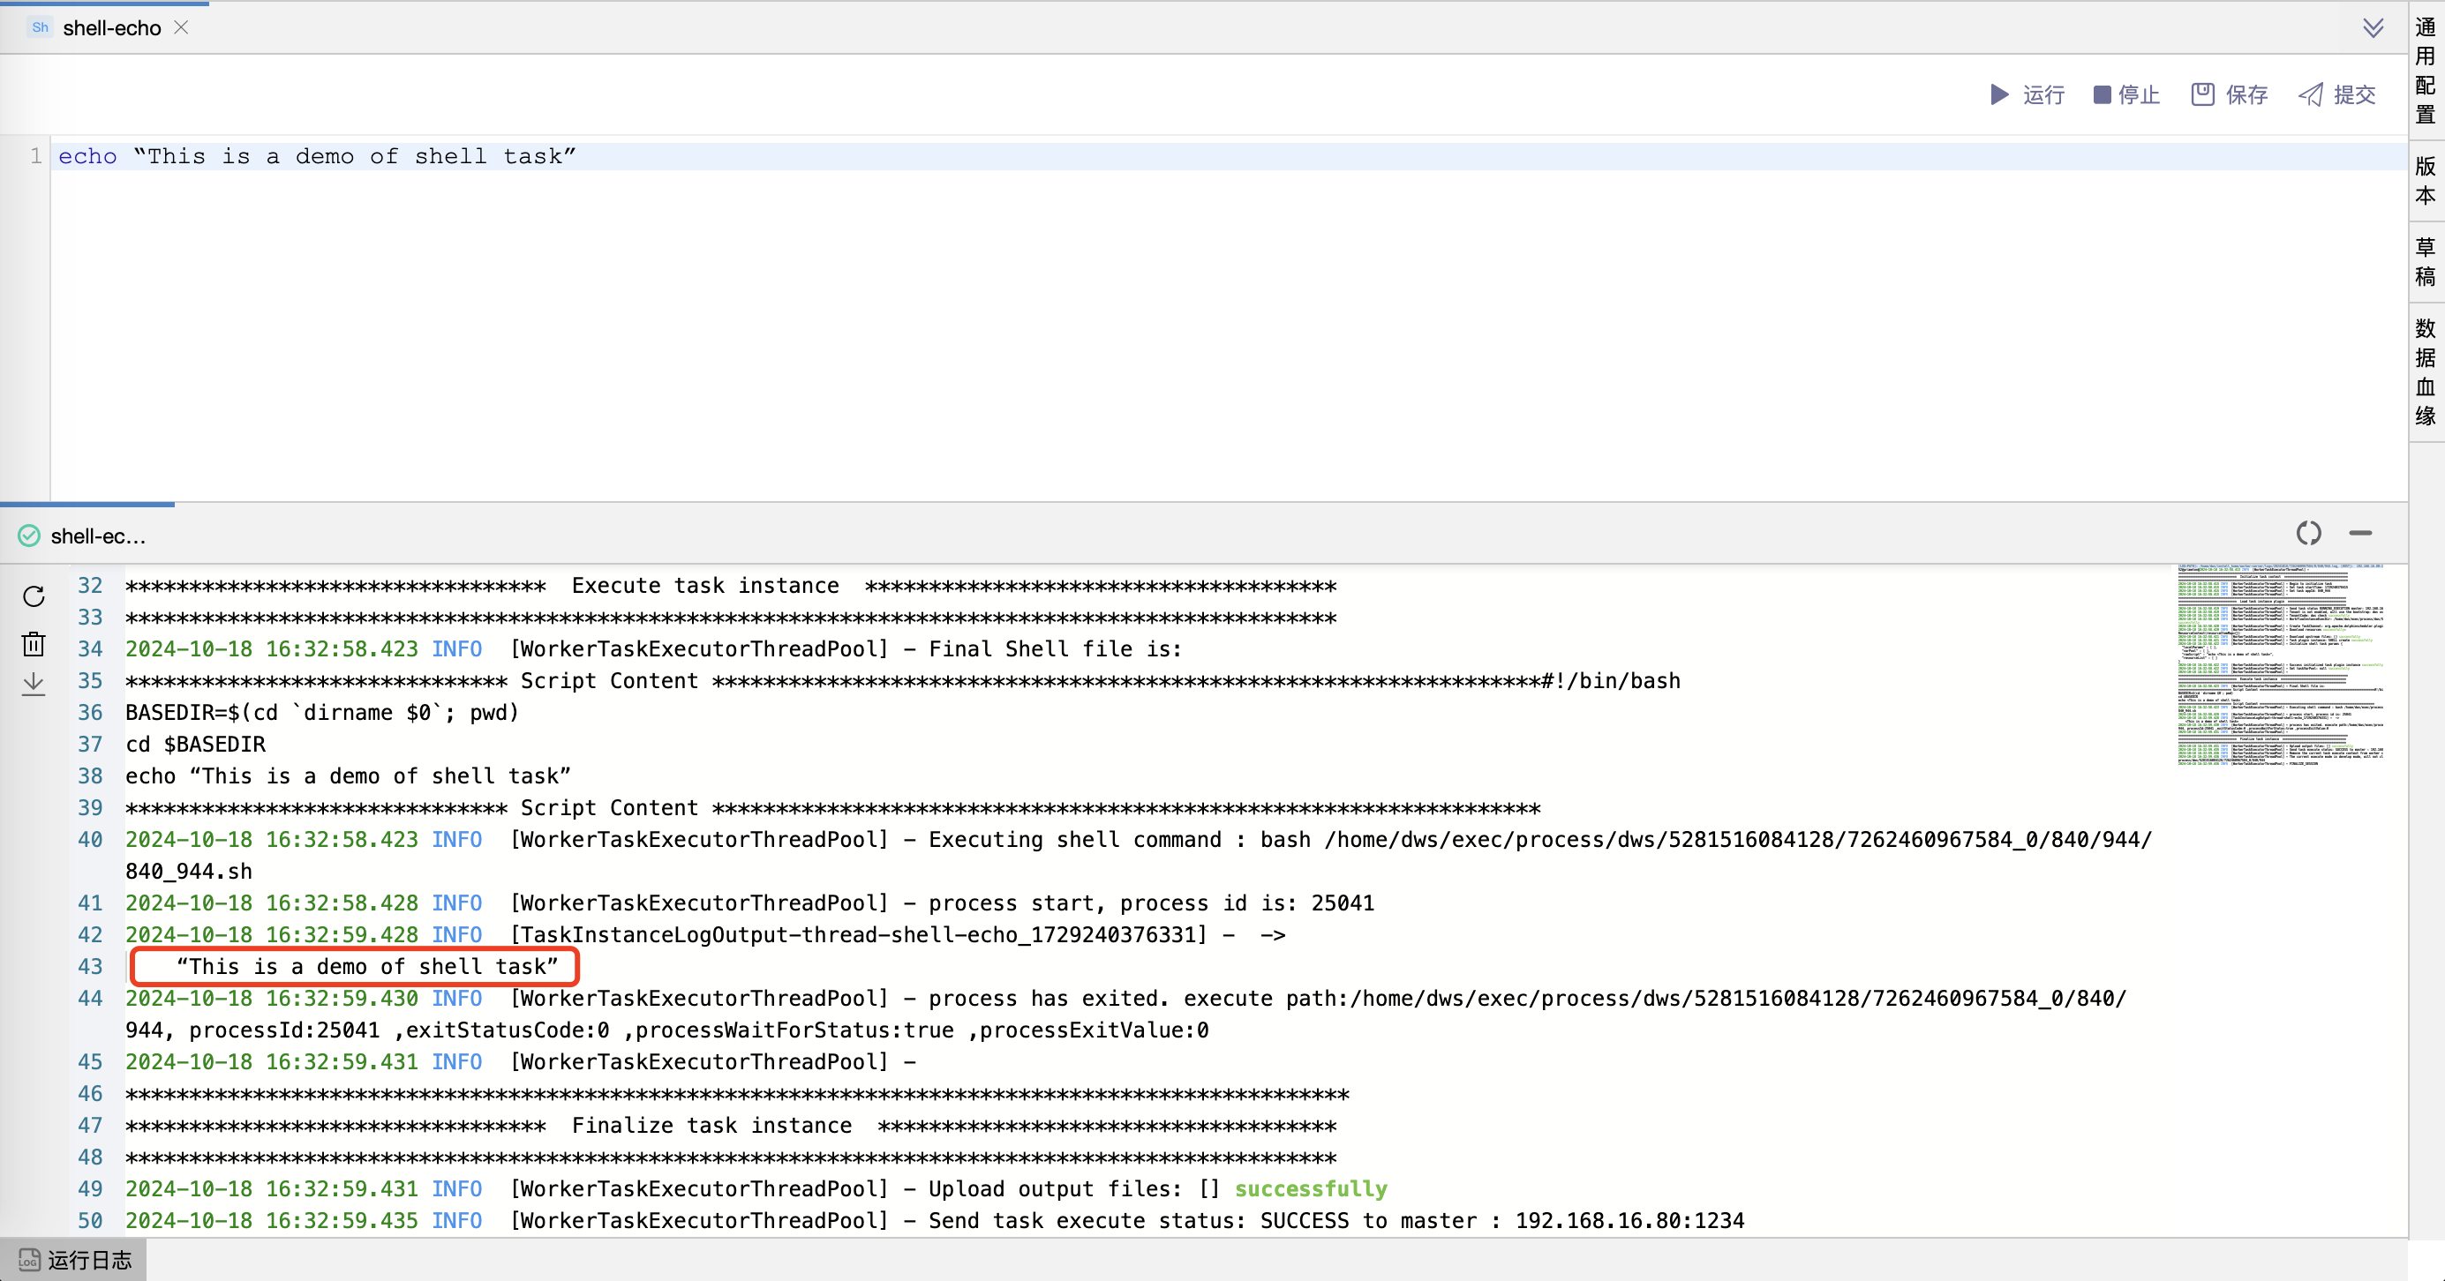Viewport: 2445px width, 1281px height.
Task: Run the shell script using the play icon
Action: coord(1998,94)
